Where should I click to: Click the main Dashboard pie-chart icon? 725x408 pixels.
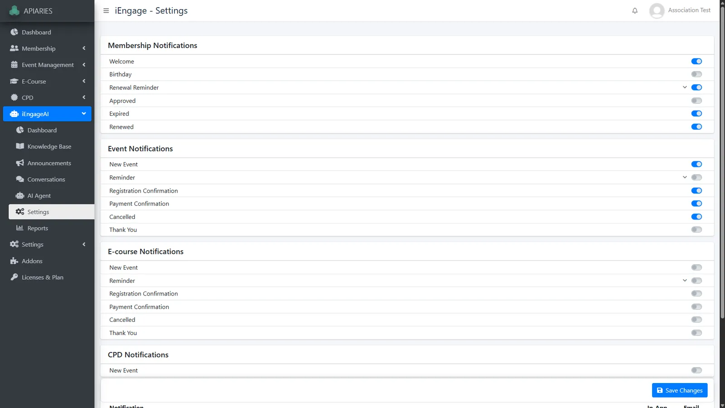(14, 32)
